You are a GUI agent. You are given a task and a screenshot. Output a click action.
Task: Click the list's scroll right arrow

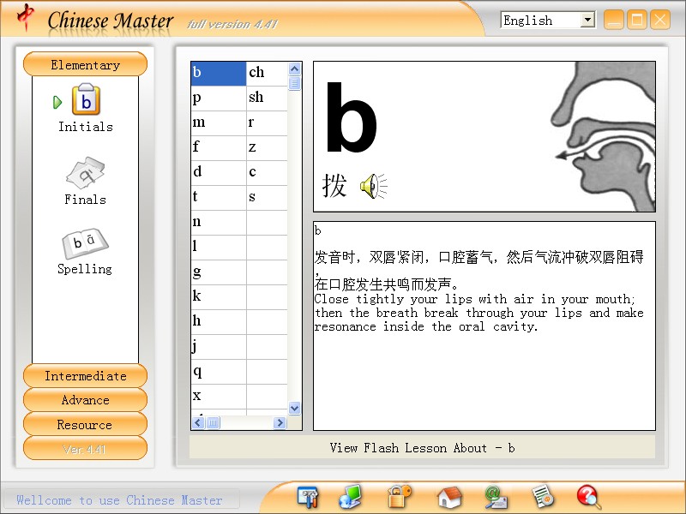(x=280, y=422)
